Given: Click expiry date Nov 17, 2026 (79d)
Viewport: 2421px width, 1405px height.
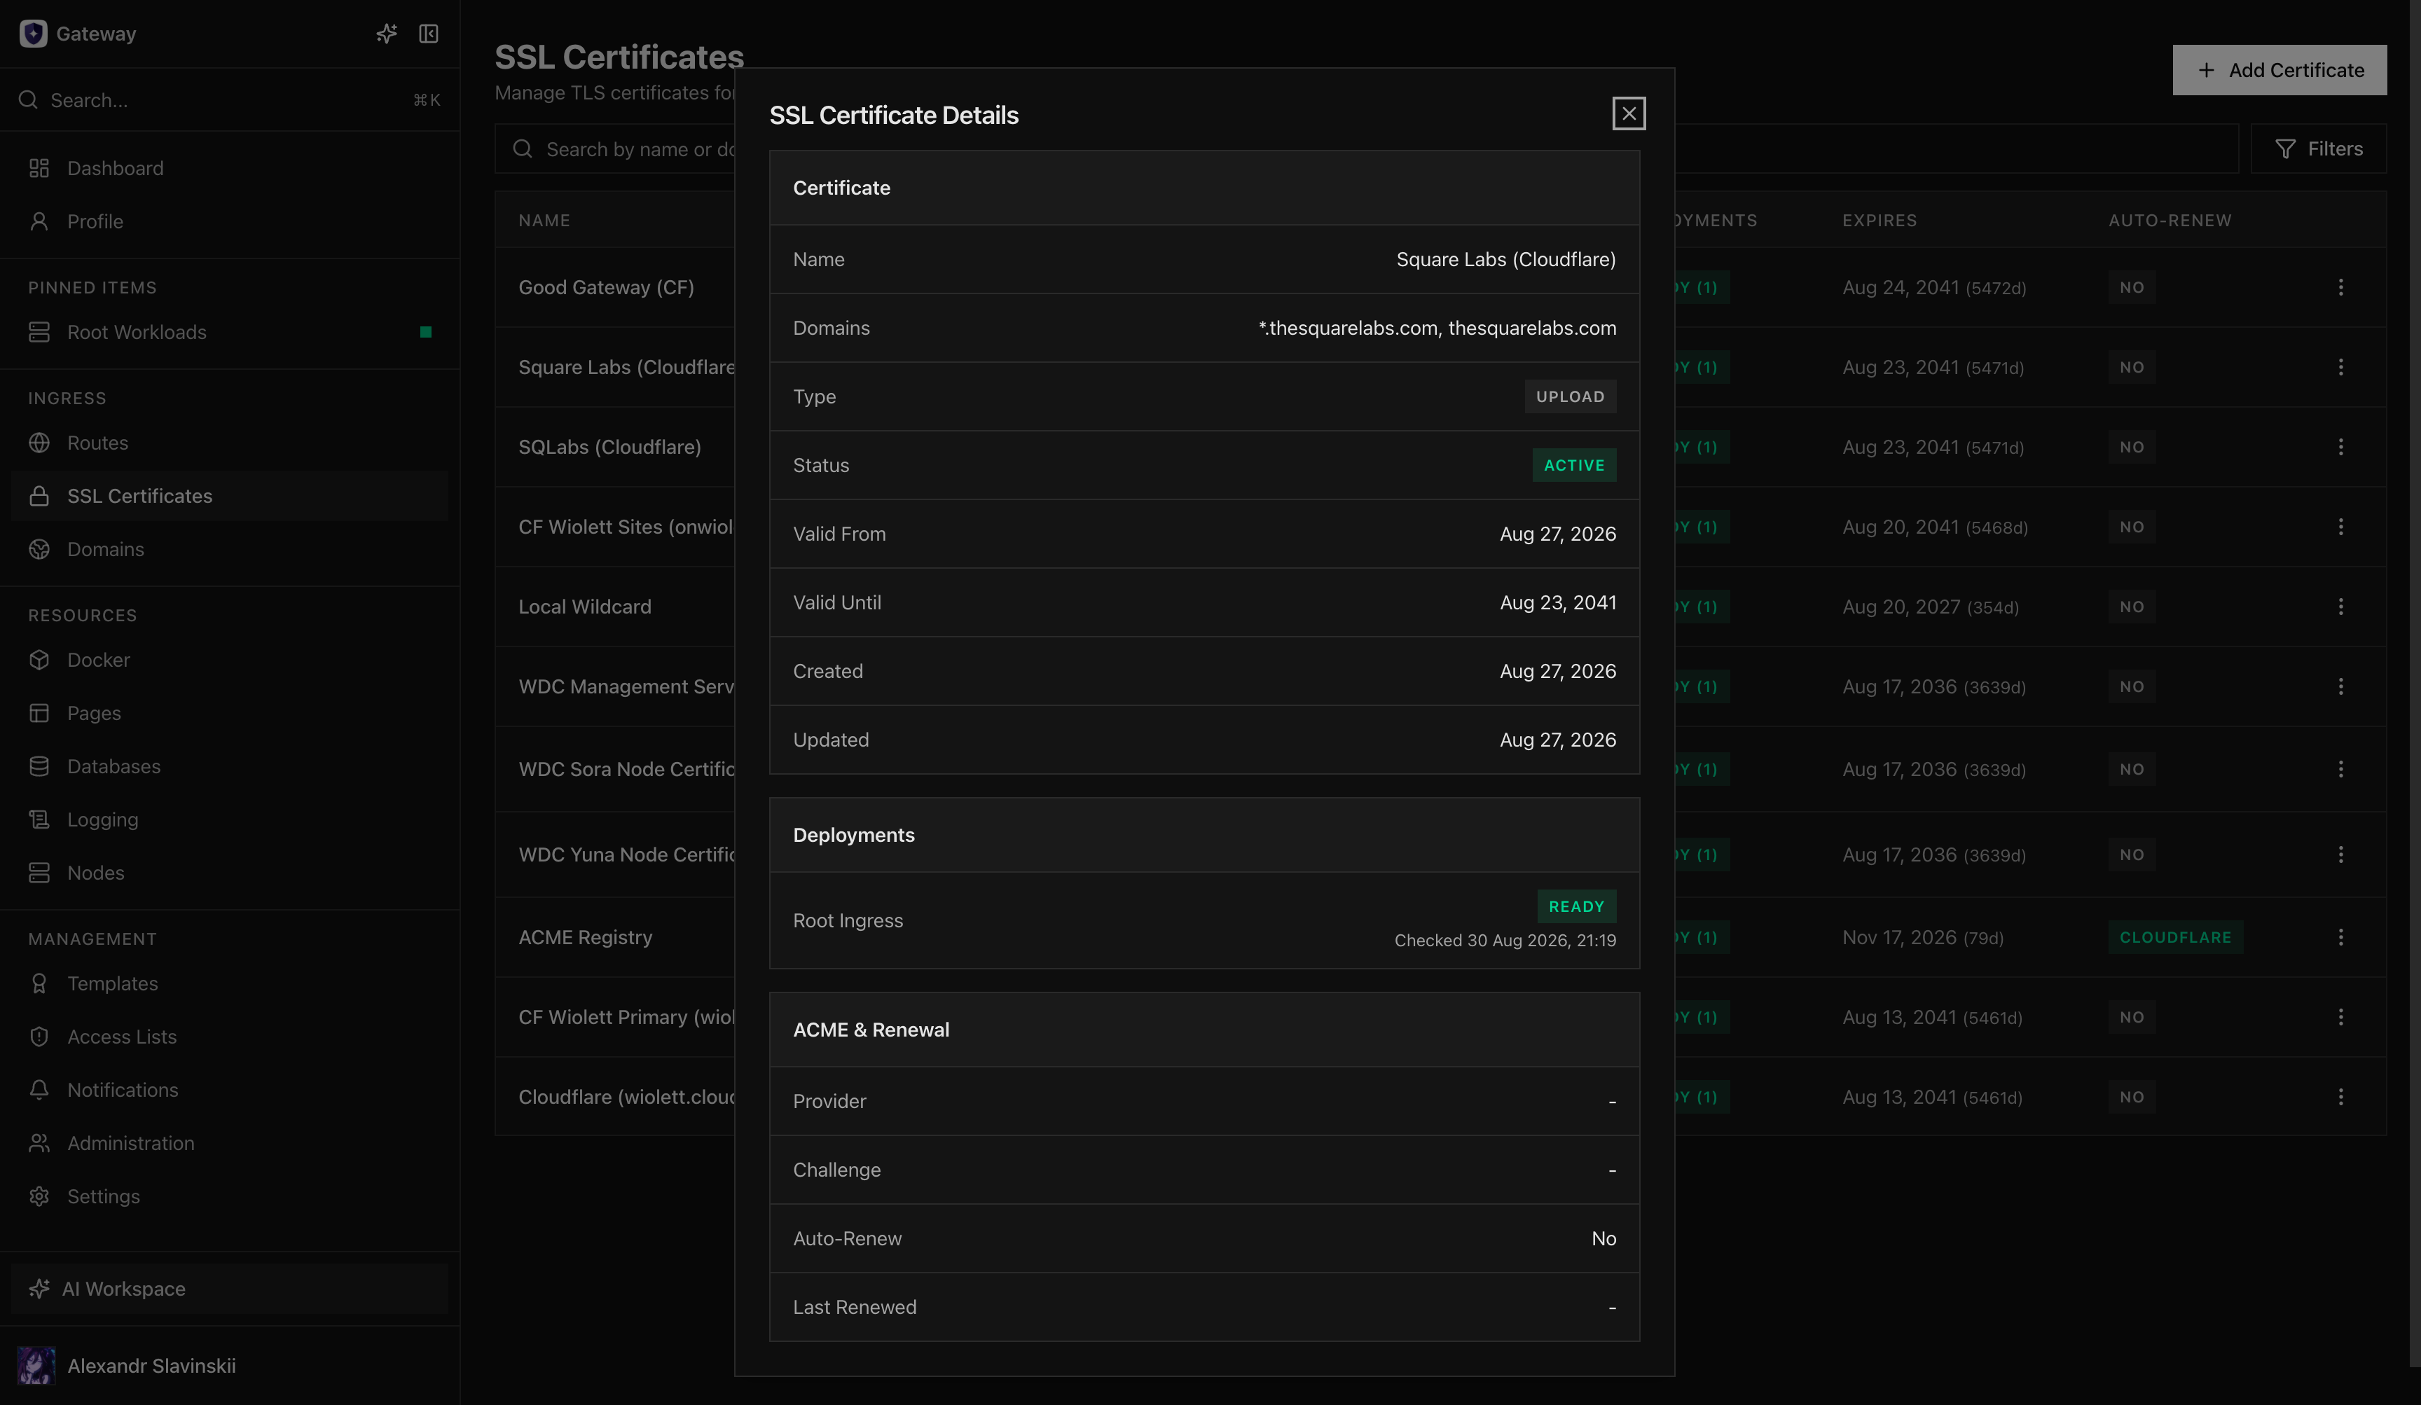Looking at the screenshot, I should coord(1922,937).
